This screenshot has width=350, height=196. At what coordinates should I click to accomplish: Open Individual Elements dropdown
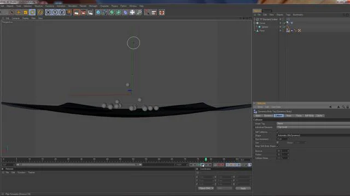(x=313, y=127)
